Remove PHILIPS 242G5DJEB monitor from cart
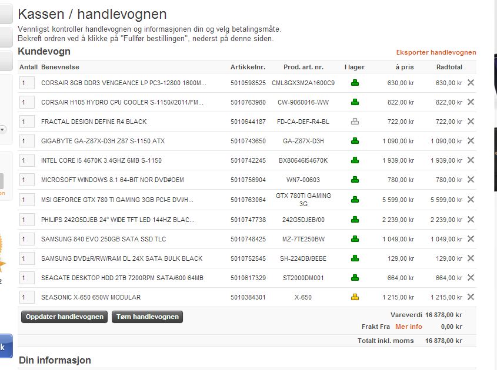The image size is (497, 370). point(471,219)
